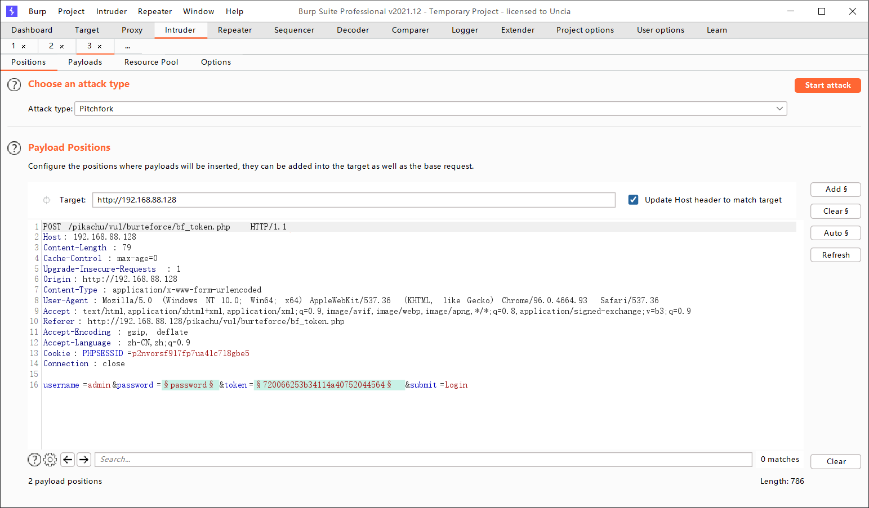
Task: Click the 'Length: 786' status text
Action: pos(782,482)
